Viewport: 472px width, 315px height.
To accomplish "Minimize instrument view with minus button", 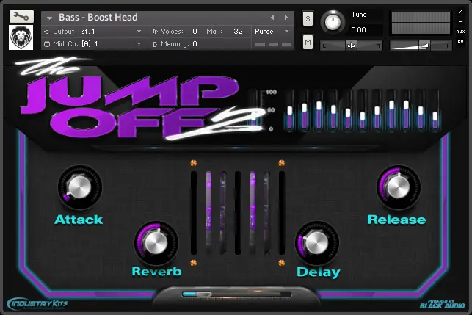I will pos(460,22).
